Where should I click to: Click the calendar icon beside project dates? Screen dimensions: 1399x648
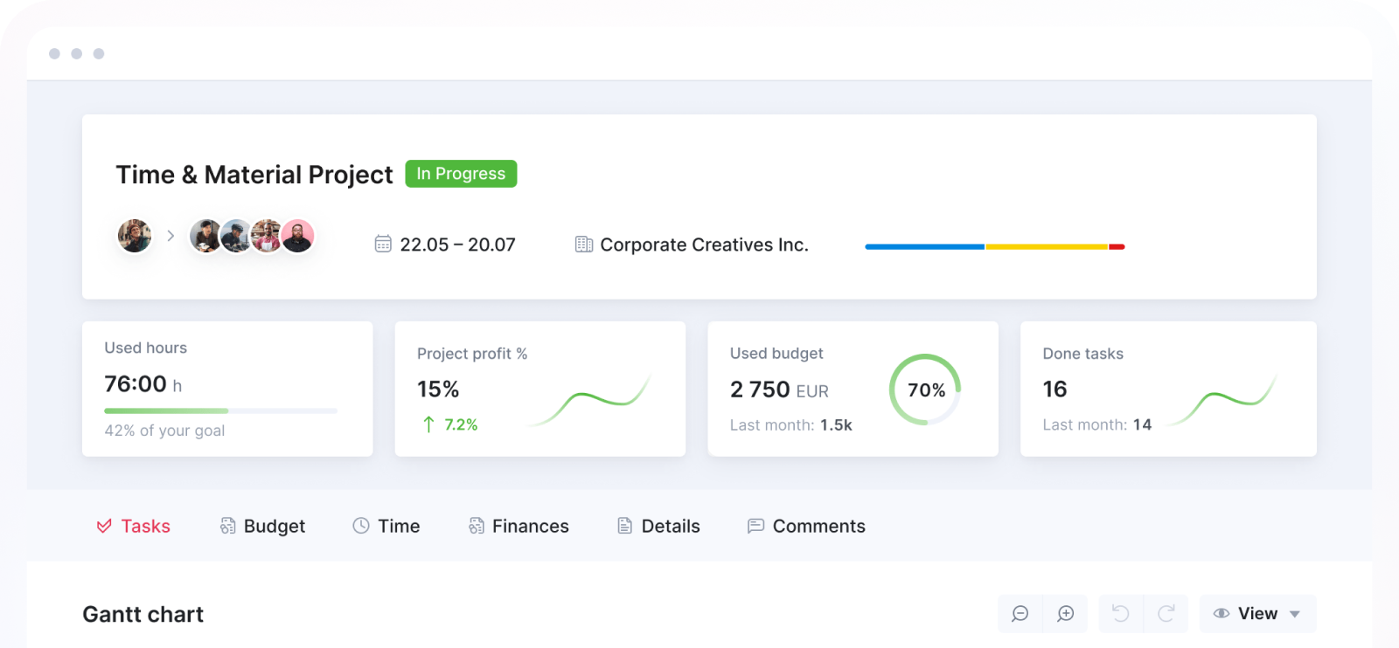tap(383, 244)
